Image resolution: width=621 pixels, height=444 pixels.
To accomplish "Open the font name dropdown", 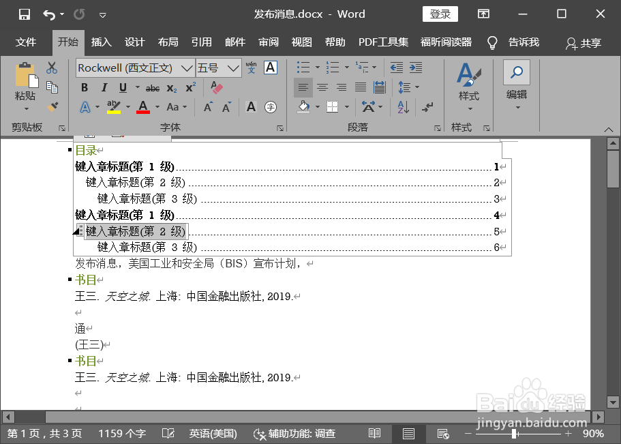I will [x=185, y=68].
